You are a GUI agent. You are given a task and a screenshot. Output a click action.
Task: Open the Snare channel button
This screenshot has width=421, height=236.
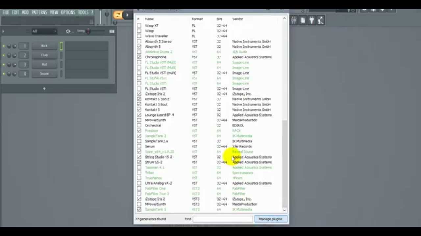point(44,73)
